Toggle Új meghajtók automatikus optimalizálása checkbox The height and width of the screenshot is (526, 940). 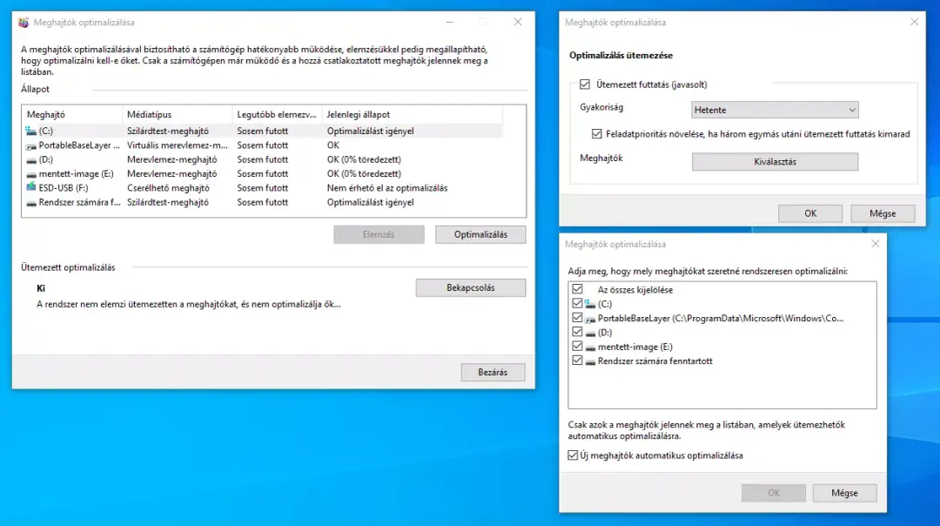(573, 455)
